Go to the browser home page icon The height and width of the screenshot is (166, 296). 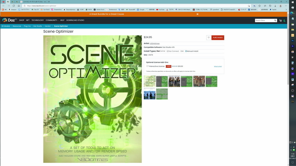(18, 6)
